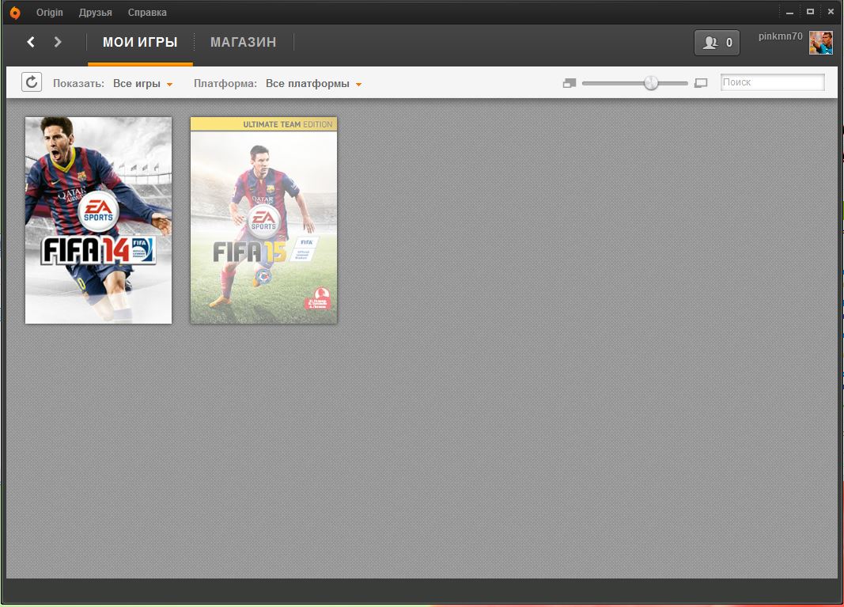The height and width of the screenshot is (607, 844).
Task: Minimize the Origin window
Action: point(789,12)
